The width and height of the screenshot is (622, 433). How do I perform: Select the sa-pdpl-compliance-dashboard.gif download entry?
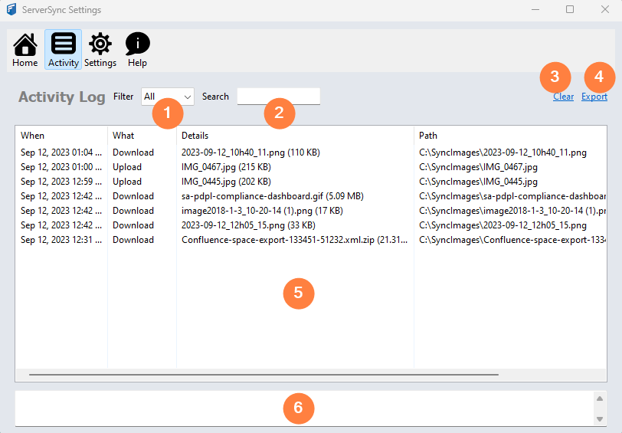272,196
